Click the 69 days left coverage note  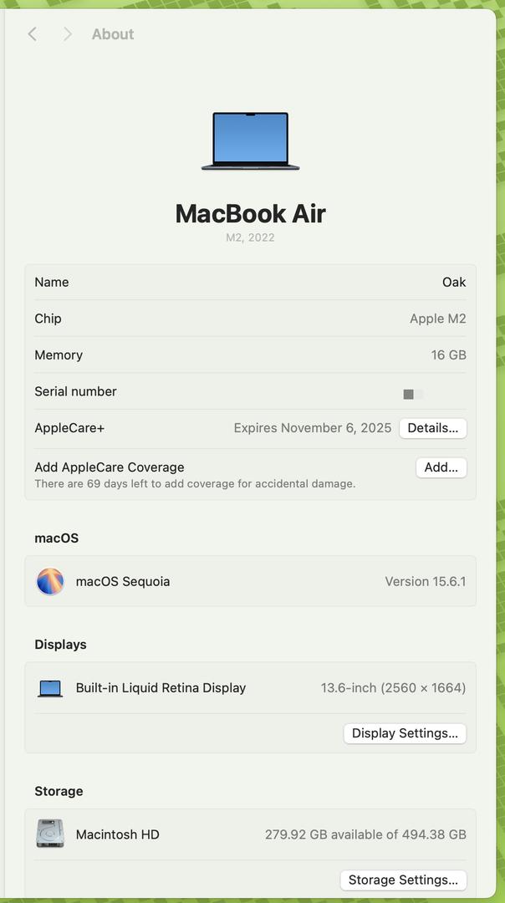[x=195, y=484]
